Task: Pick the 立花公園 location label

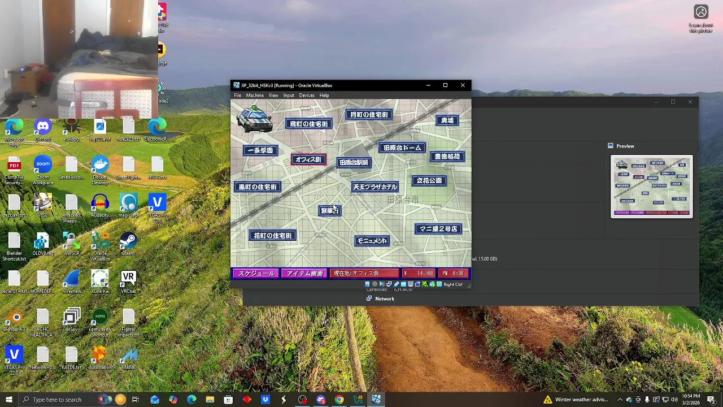Action: (429, 181)
